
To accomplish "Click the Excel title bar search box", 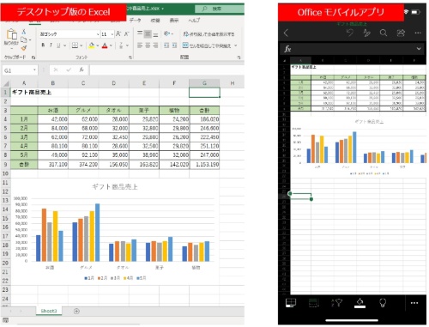I will pyautogui.click(x=219, y=9).
